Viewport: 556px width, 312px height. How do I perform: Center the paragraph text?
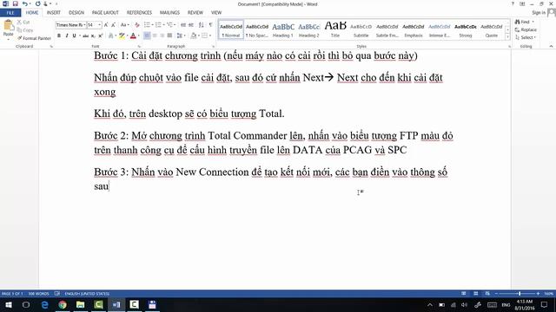click(155, 36)
